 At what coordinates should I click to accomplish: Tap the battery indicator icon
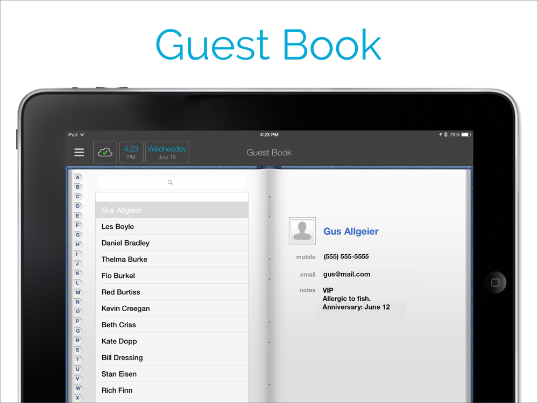coord(466,135)
